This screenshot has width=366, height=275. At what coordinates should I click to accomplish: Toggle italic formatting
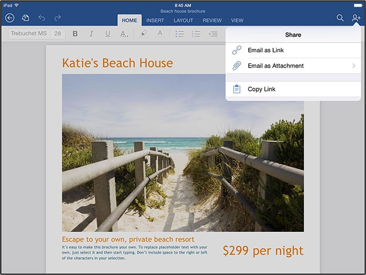[91, 34]
